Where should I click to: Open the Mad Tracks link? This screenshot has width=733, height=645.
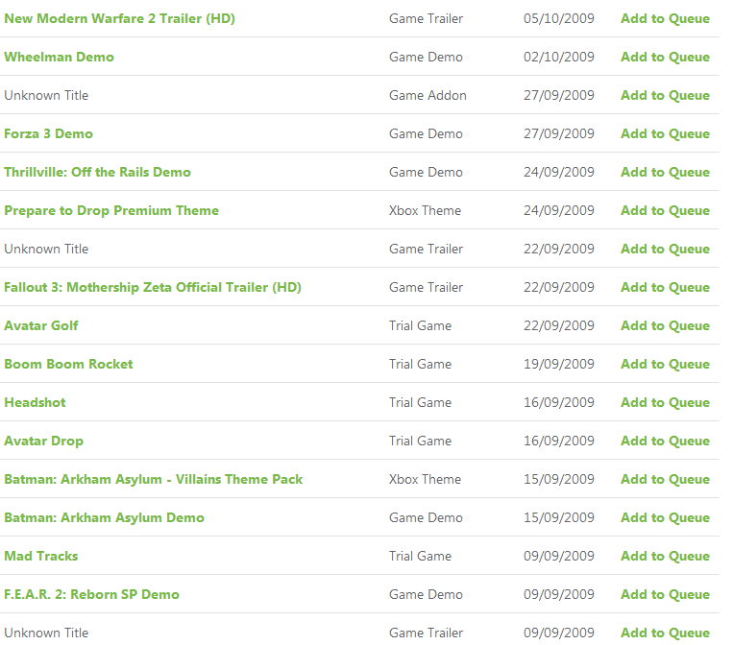tap(41, 556)
